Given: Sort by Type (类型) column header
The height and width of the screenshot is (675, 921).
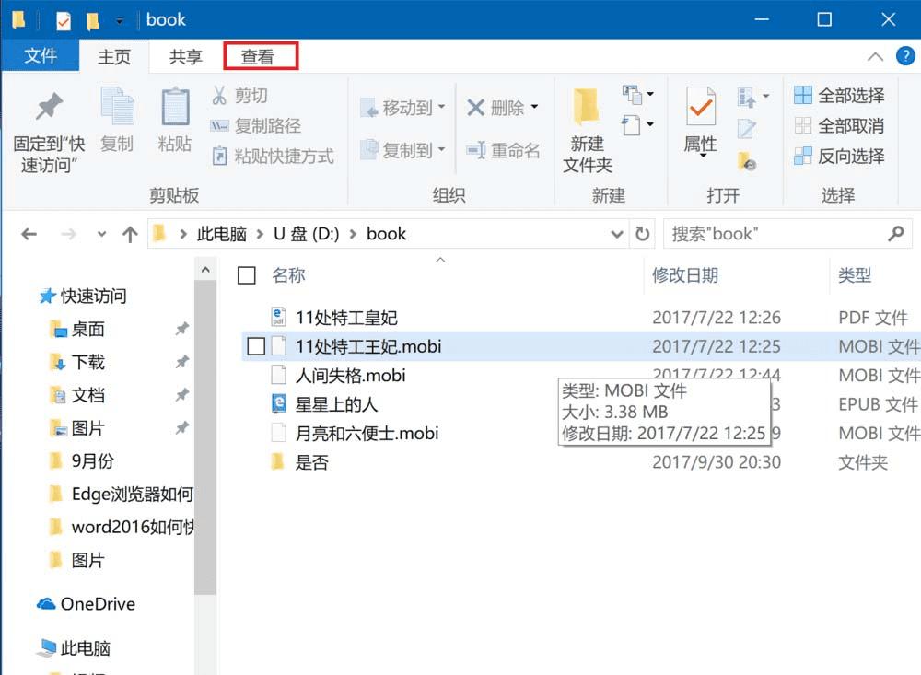Looking at the screenshot, I should pos(854,275).
